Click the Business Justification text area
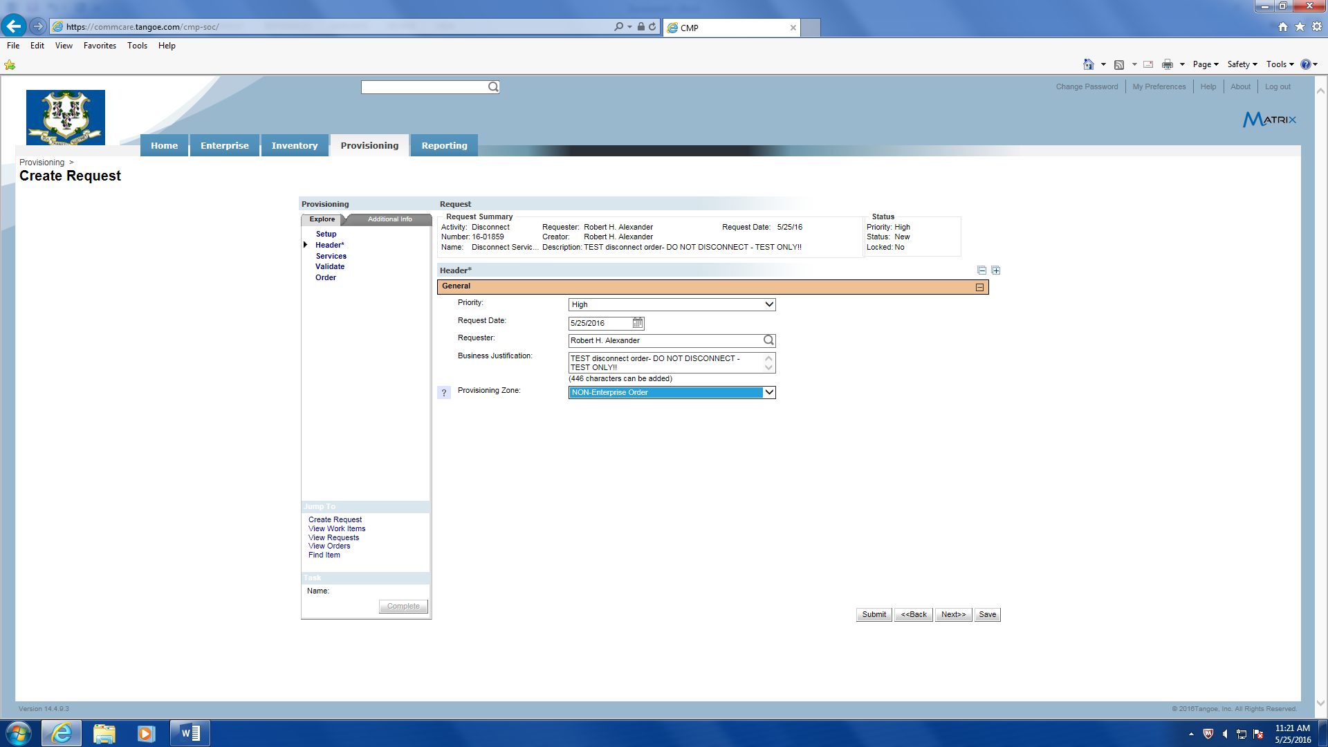 [664, 362]
